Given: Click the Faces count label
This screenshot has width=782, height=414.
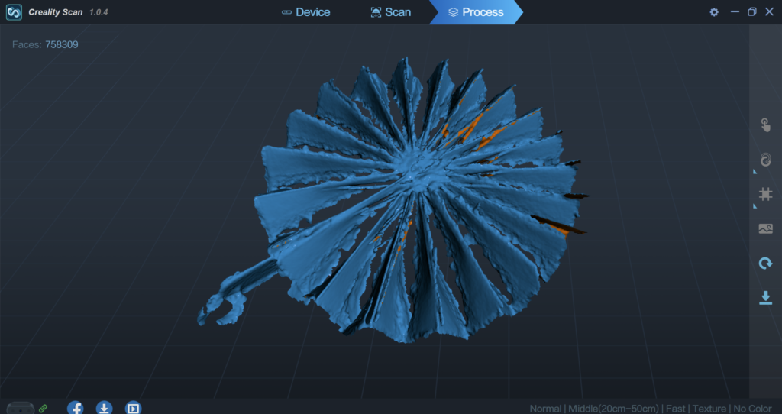Looking at the screenshot, I should (x=45, y=44).
